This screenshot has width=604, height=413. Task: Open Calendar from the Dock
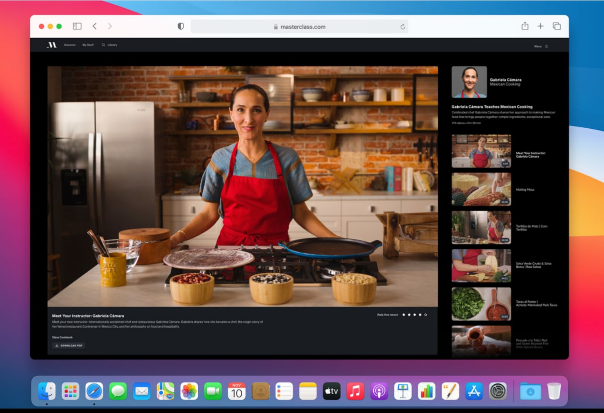click(x=236, y=391)
